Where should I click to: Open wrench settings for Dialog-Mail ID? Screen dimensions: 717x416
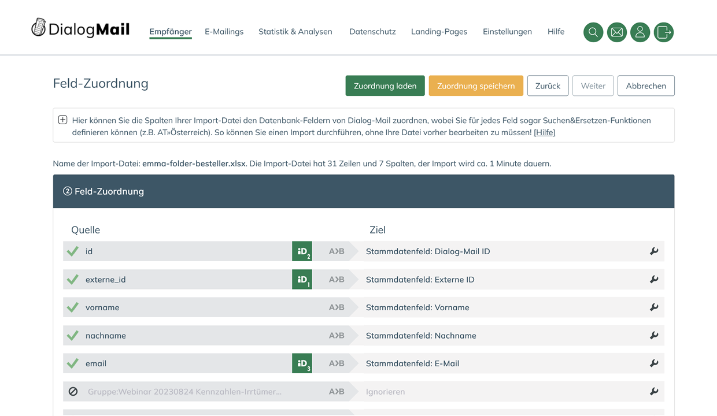tap(654, 251)
